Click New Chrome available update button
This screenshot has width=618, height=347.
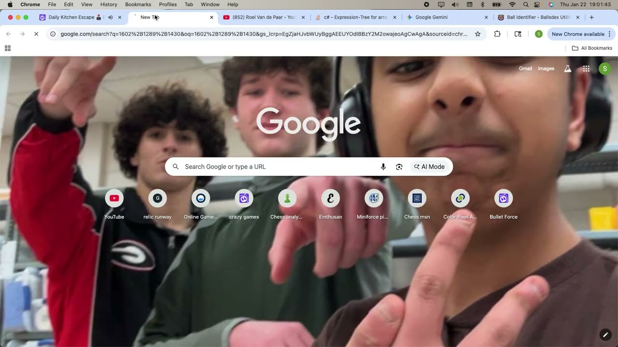point(578,34)
